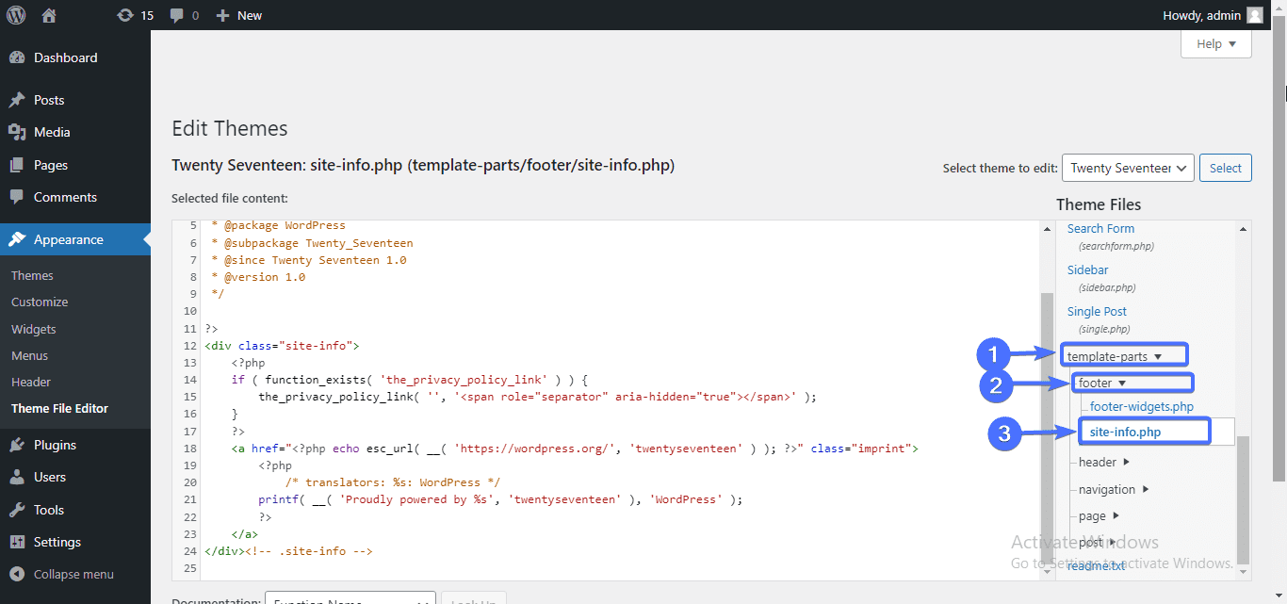Click New in the admin bar
Viewport: 1287px width, 604px height.
(x=239, y=15)
